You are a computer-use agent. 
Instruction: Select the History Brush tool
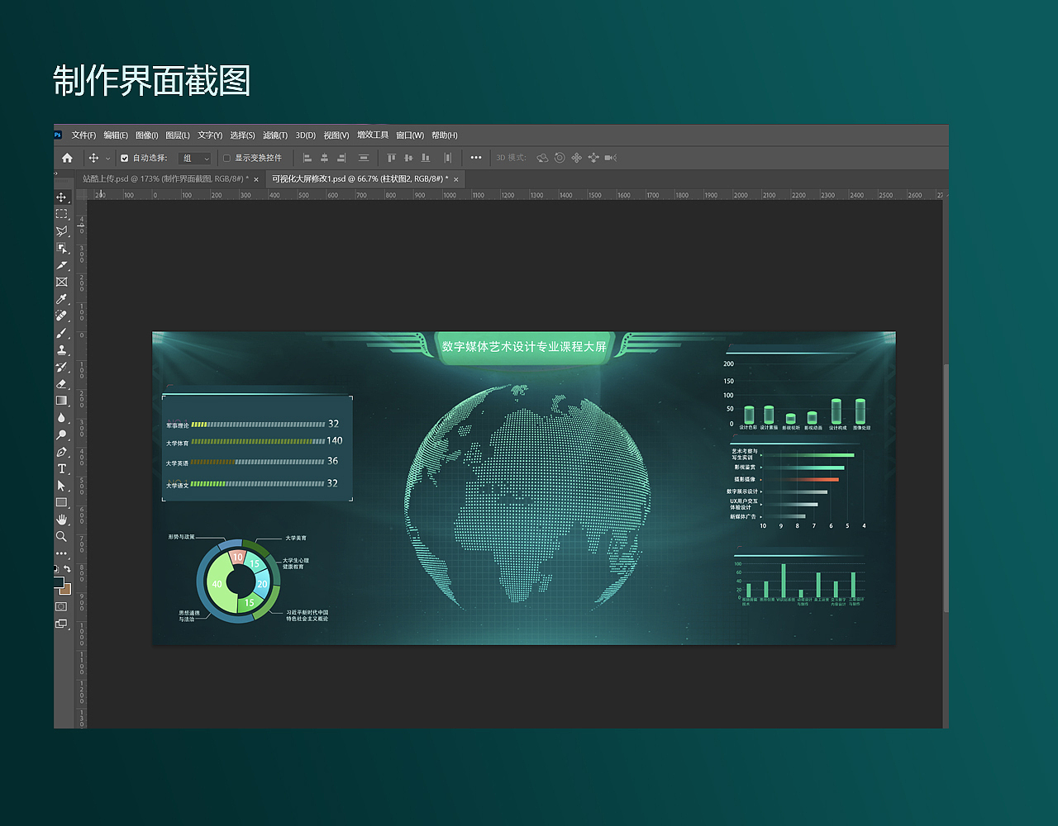[x=61, y=367]
